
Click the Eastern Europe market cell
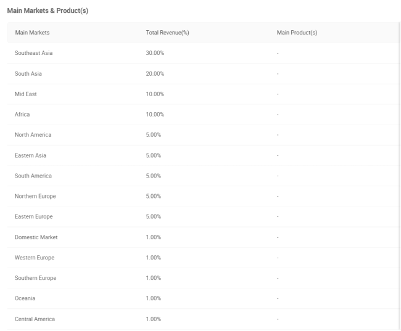coord(34,217)
